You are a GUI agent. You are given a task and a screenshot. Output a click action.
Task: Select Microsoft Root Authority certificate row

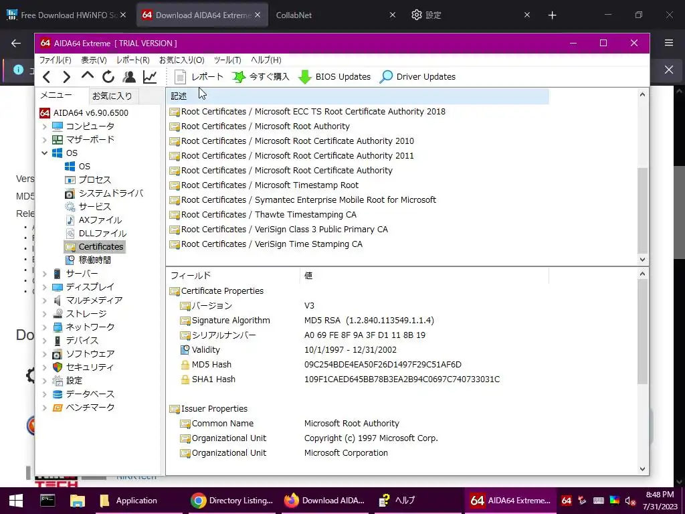[260, 126]
